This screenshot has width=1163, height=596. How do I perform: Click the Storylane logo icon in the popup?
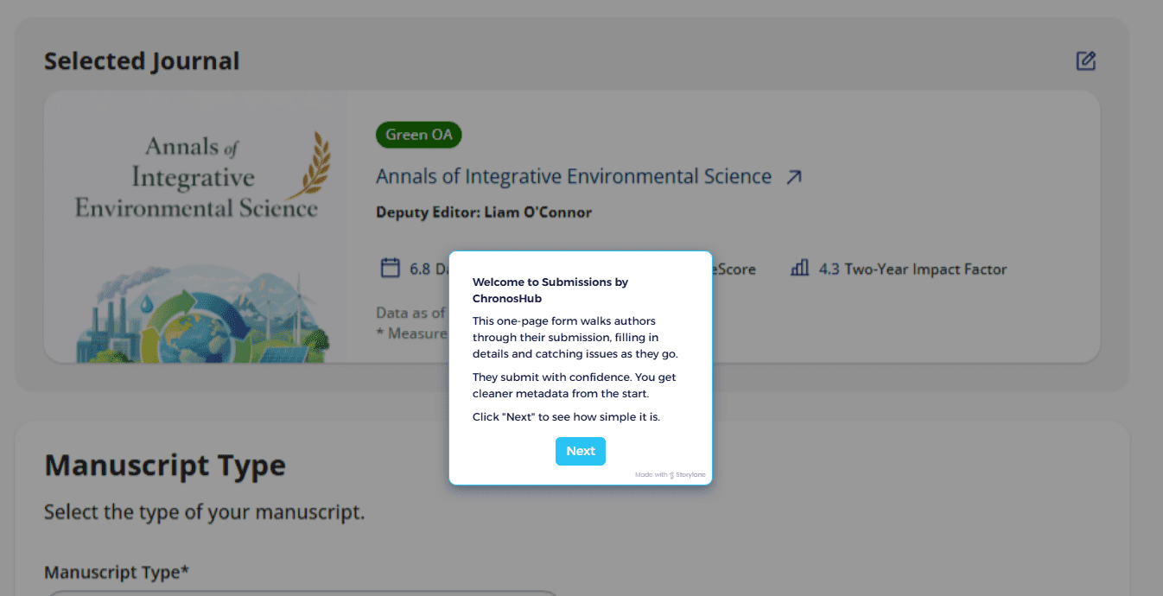pos(671,475)
